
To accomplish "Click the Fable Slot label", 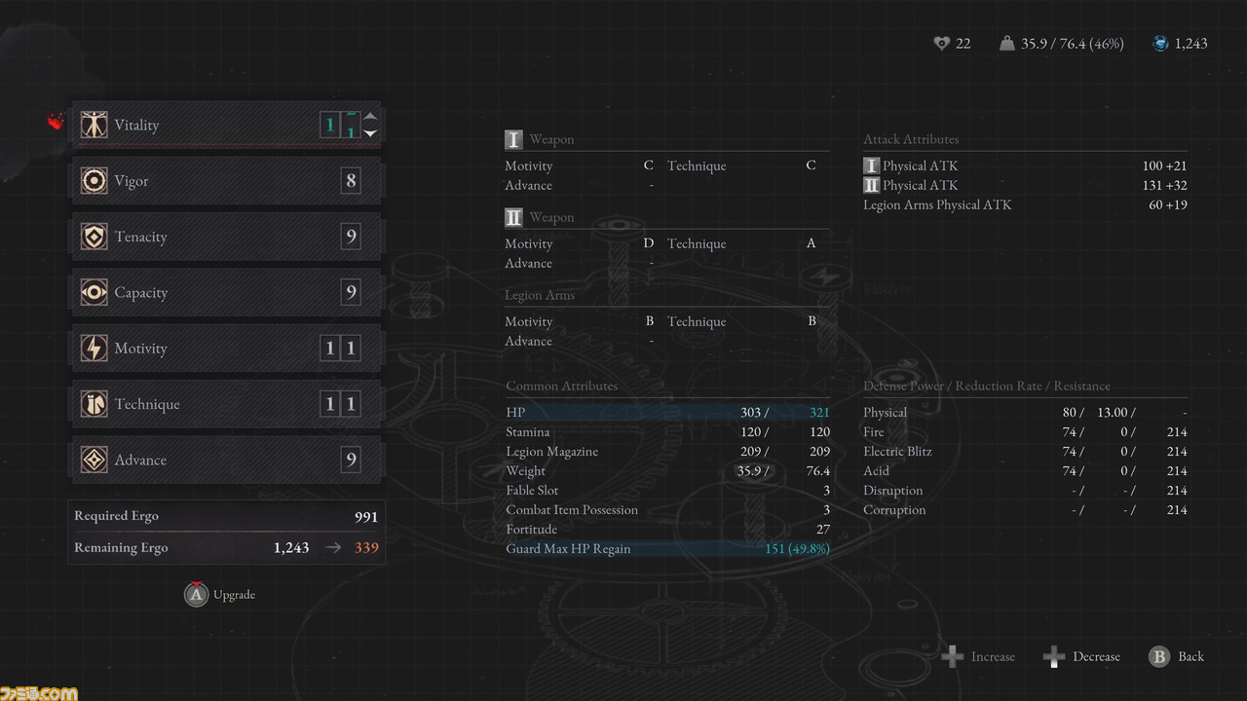I will click(x=532, y=491).
